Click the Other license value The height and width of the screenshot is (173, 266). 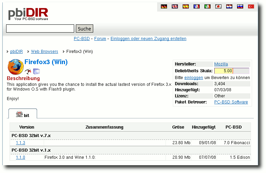click(x=219, y=96)
